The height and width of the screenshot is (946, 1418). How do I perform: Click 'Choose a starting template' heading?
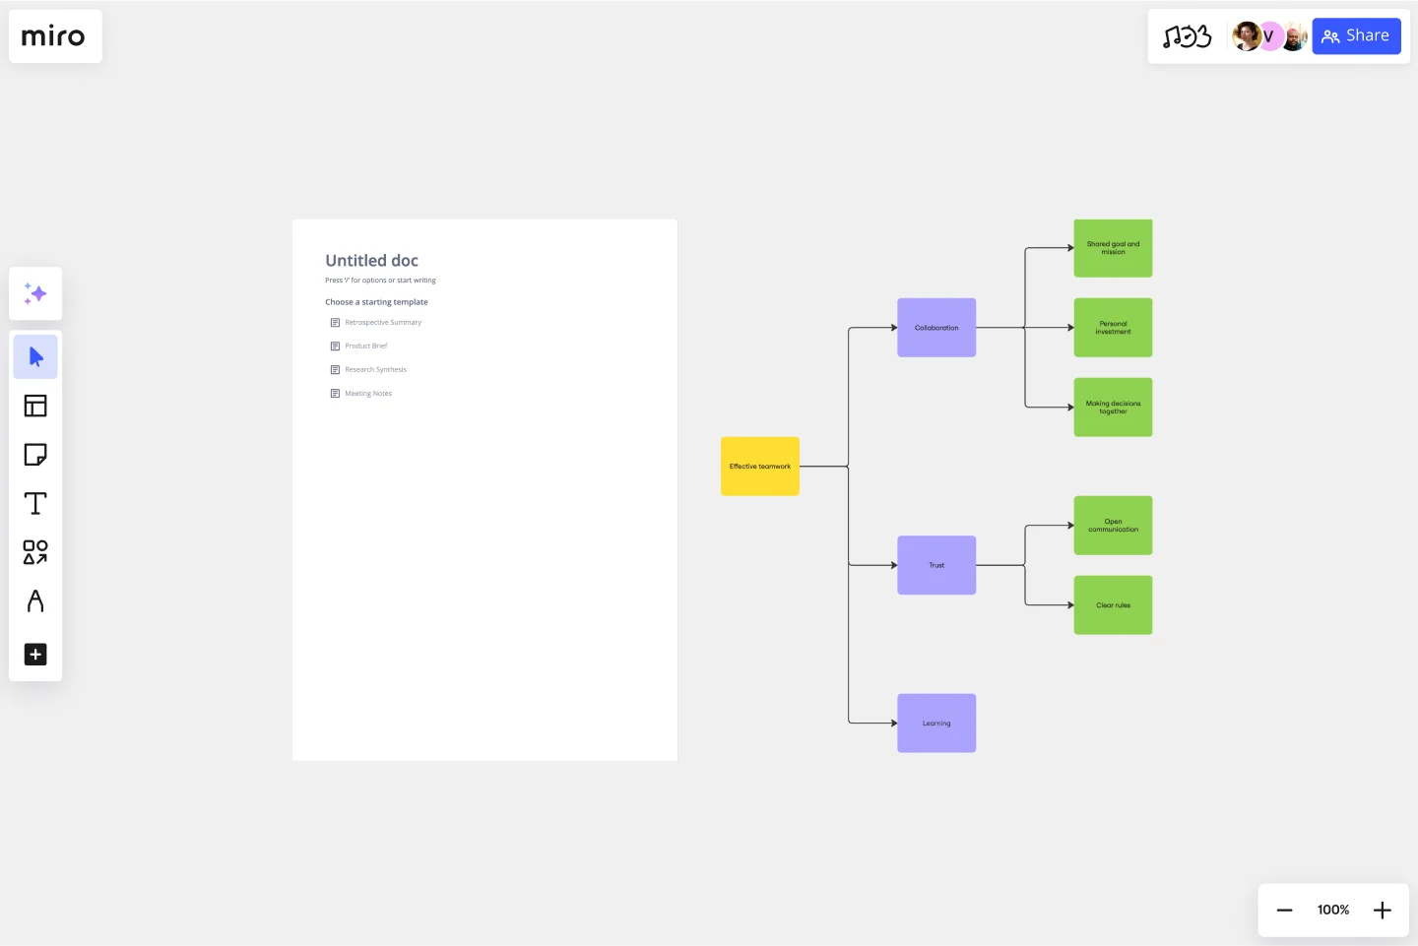(x=376, y=302)
